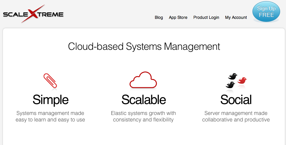Select the Social heading
This screenshot has height=145, width=286.
coord(236,100)
